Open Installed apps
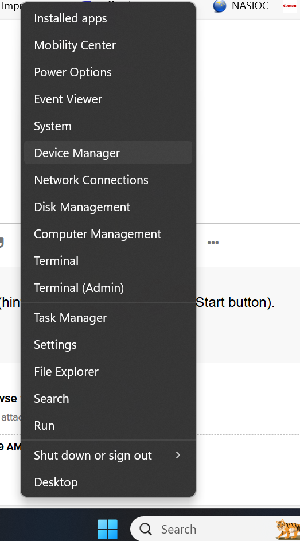This screenshot has height=541, width=300. coord(108,18)
